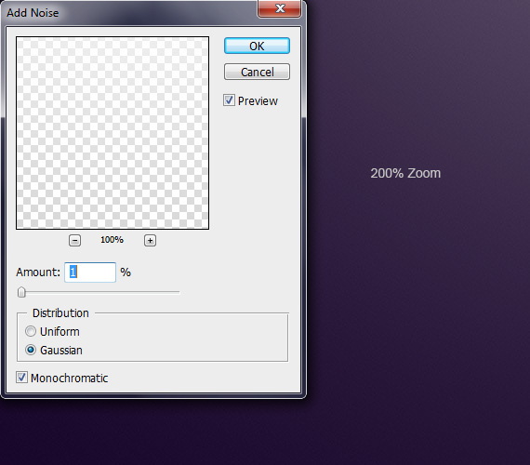The image size is (530, 465).
Task: Click the 200% Zoom label on canvas
Action: pyautogui.click(x=405, y=173)
